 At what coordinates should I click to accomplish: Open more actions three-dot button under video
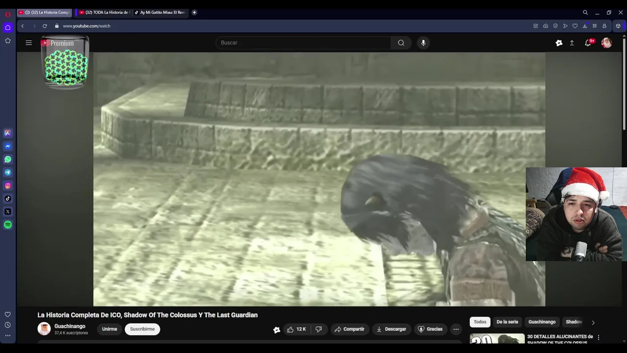click(x=456, y=329)
